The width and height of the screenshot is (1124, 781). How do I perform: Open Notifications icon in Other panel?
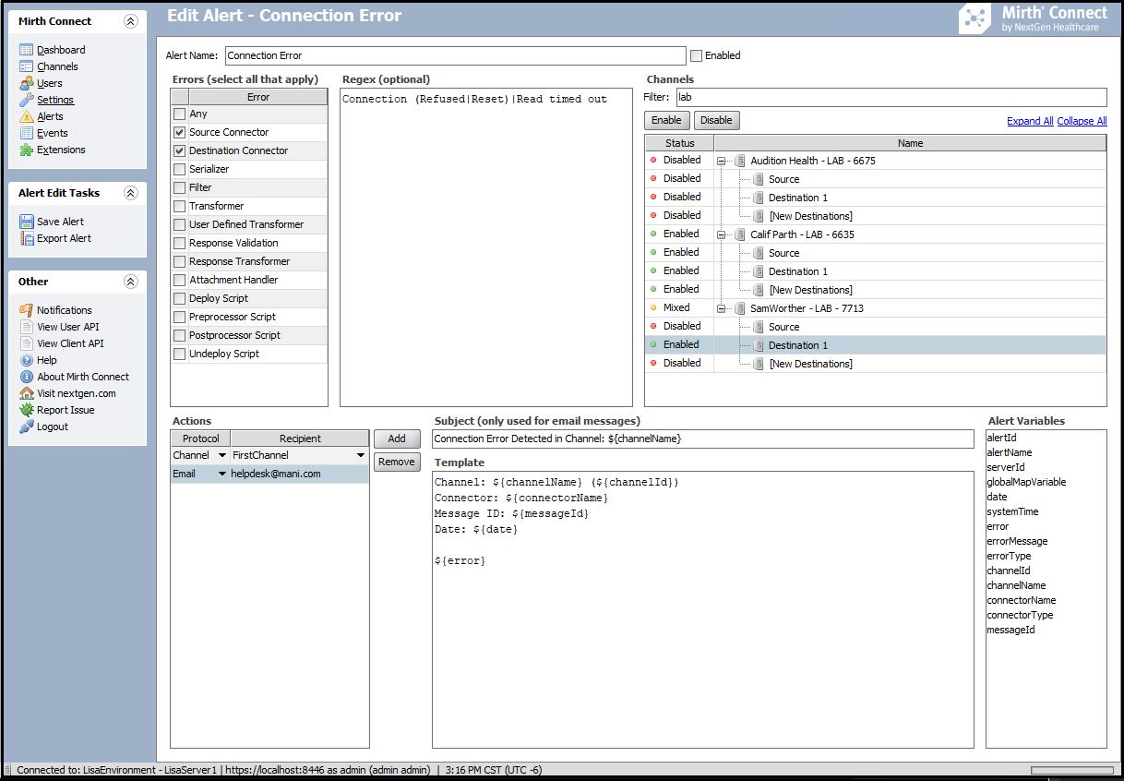(x=27, y=310)
